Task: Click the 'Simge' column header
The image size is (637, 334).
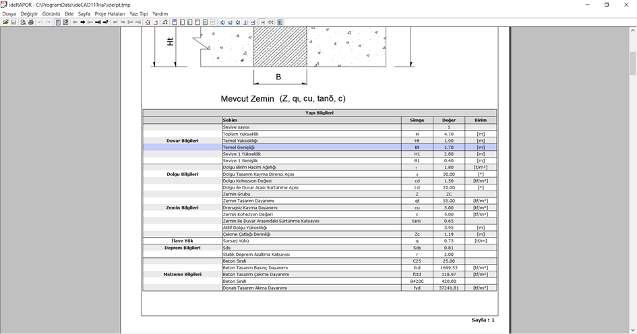Action: [x=417, y=120]
